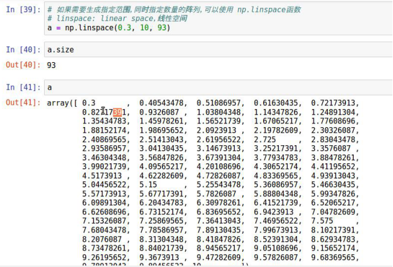Click inside the np.linspace code cell
Viewport: 393px width, 267px height.
pos(219,18)
